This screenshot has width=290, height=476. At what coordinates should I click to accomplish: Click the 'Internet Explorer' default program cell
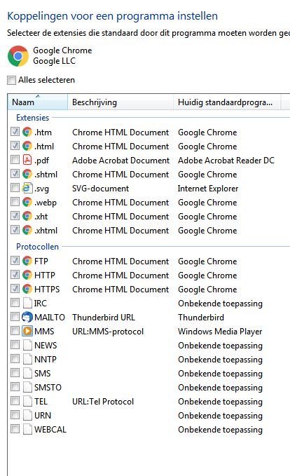(208, 189)
